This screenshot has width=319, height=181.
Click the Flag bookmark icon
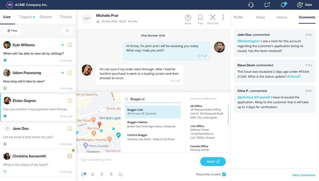(200, 17)
